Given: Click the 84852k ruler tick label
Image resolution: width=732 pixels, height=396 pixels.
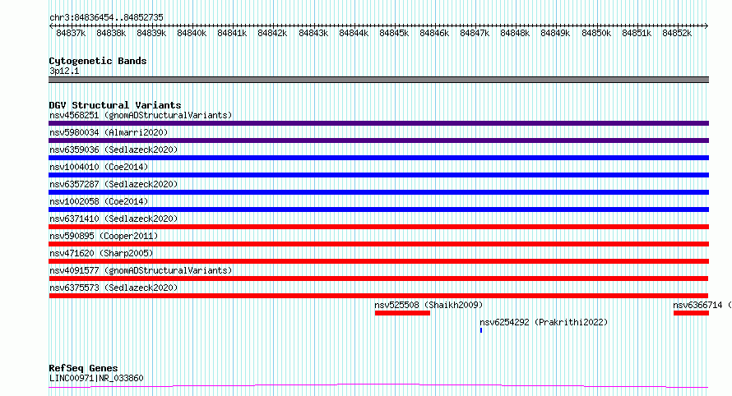Looking at the screenshot, I should (x=677, y=33).
